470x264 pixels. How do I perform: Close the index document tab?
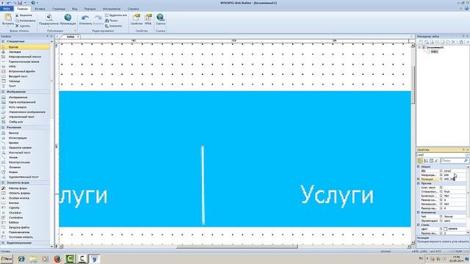[x=78, y=37]
